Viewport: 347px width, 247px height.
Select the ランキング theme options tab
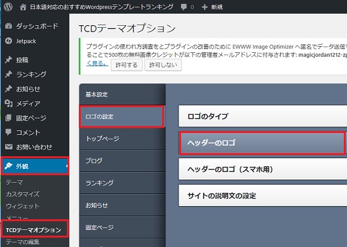tap(122, 183)
